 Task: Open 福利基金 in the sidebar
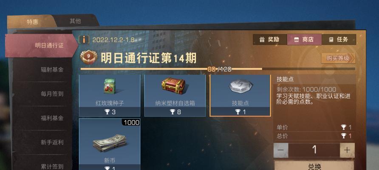tap(52, 118)
